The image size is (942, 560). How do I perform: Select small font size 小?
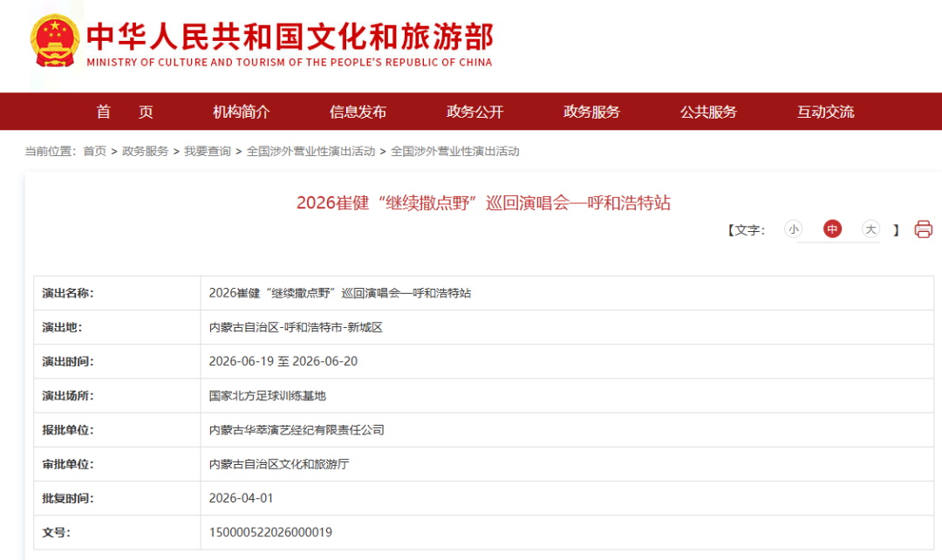(x=793, y=229)
